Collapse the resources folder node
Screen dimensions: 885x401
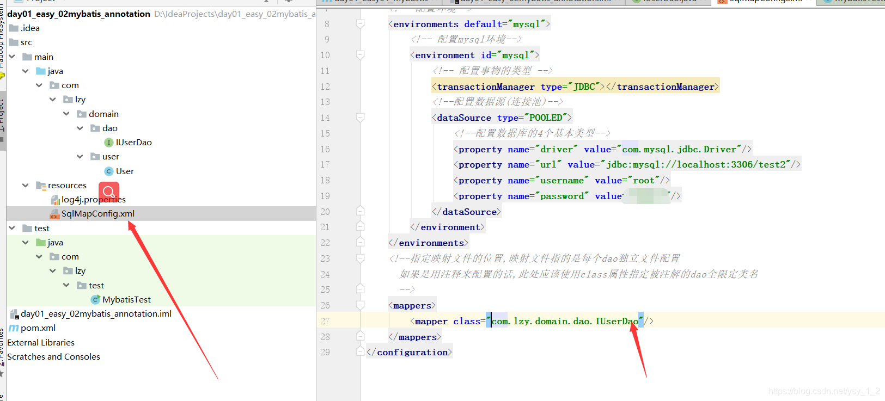coord(26,185)
